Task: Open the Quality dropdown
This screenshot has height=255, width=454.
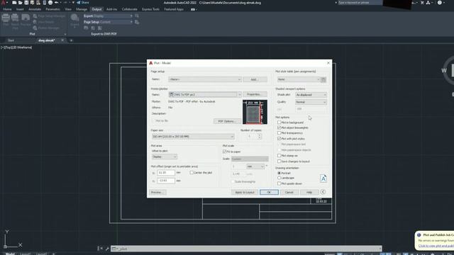Action: 311,102
